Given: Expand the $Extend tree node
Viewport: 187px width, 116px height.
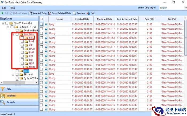Looking at the screenshot, I should point(13,75).
